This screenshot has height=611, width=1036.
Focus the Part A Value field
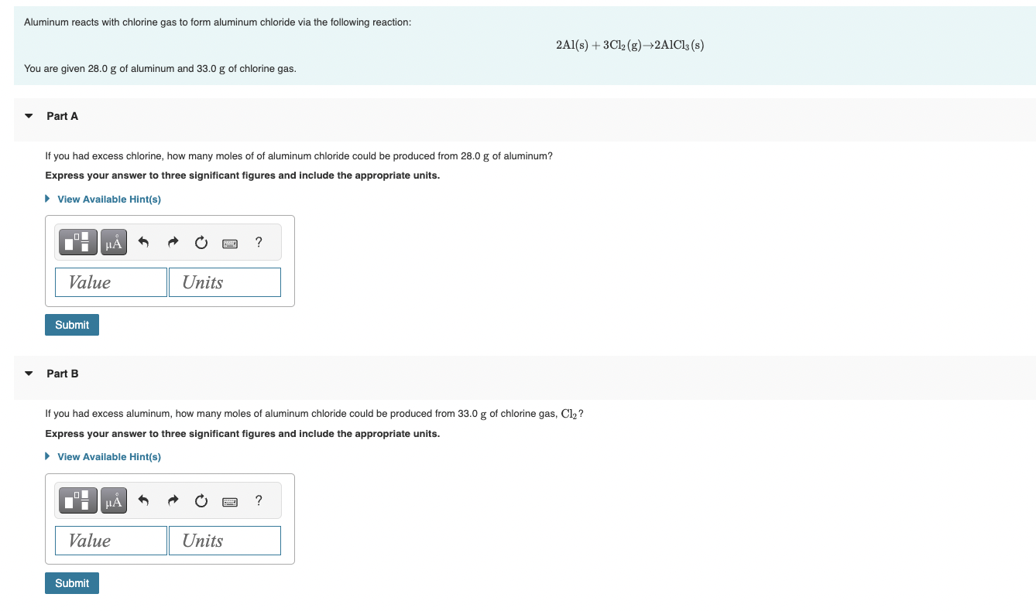(111, 282)
